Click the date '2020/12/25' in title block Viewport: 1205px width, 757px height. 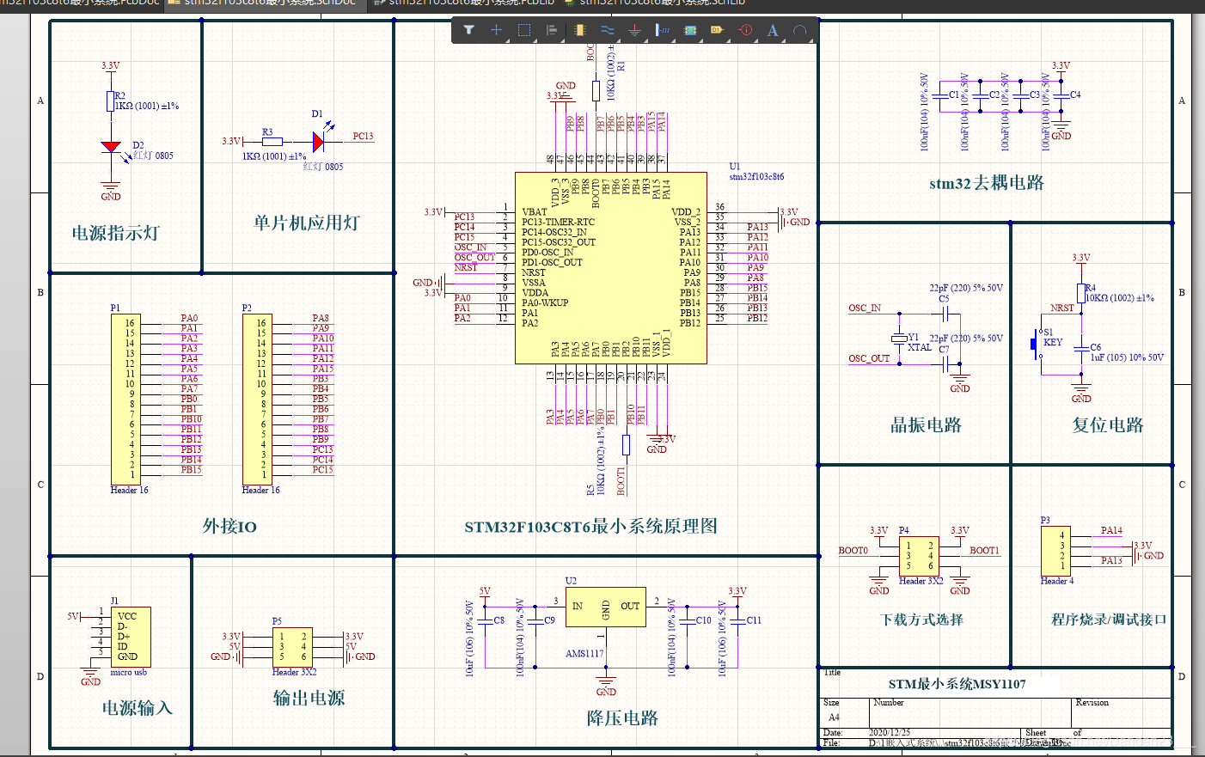(x=890, y=733)
